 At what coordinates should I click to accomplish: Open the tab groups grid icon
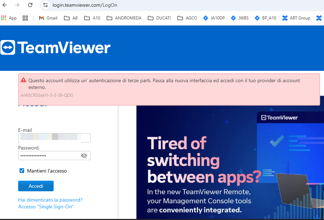tap(25, 18)
